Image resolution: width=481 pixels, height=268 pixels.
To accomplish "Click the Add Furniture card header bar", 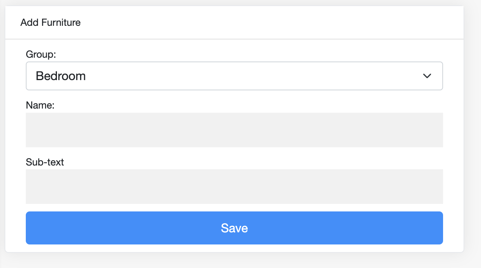I will point(234,22).
